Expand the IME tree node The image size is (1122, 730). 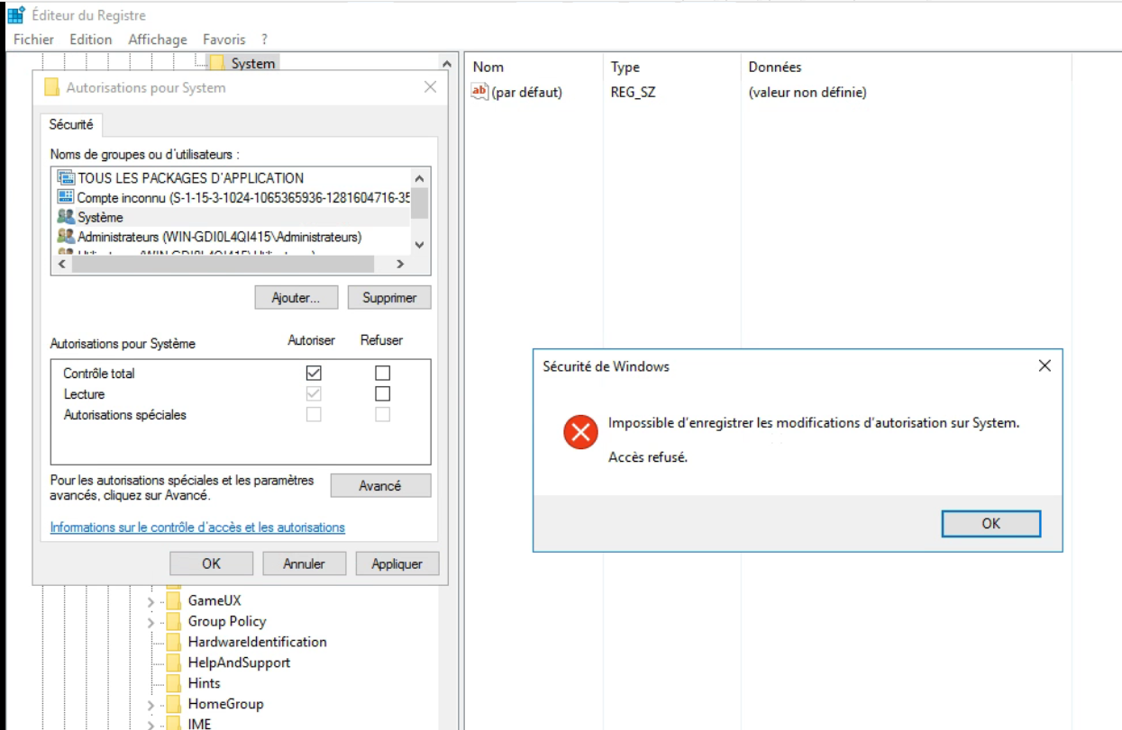click(x=151, y=724)
